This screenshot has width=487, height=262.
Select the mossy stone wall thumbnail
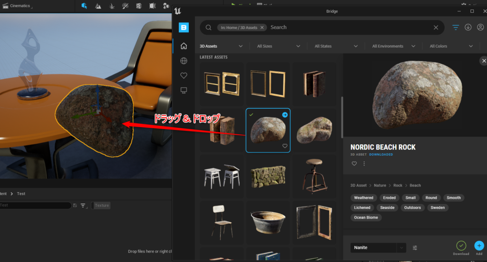tap(268, 177)
